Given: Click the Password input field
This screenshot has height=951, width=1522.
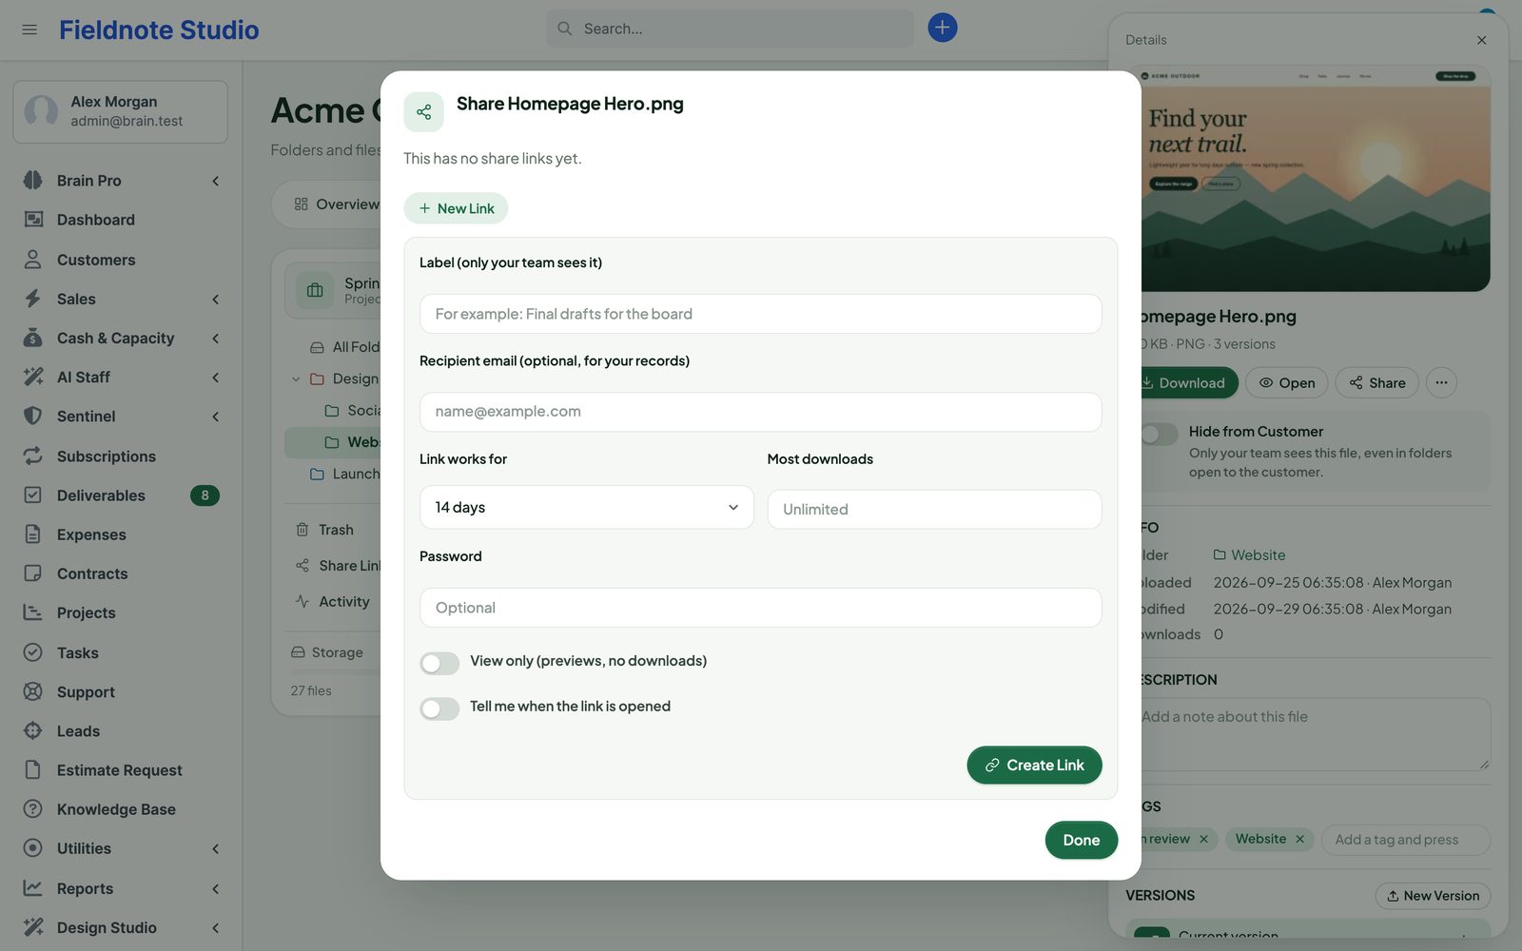Looking at the screenshot, I should [x=760, y=608].
